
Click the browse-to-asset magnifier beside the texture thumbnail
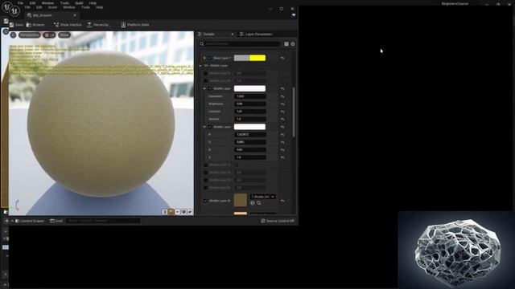point(259,203)
